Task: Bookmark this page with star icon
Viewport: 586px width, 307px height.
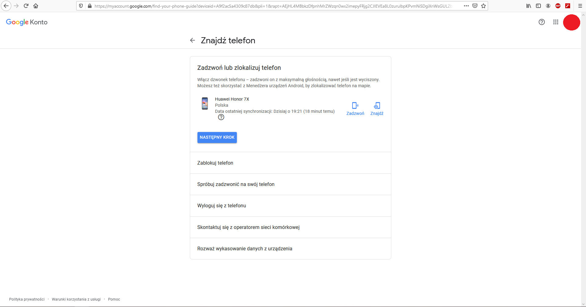Action: click(x=483, y=6)
